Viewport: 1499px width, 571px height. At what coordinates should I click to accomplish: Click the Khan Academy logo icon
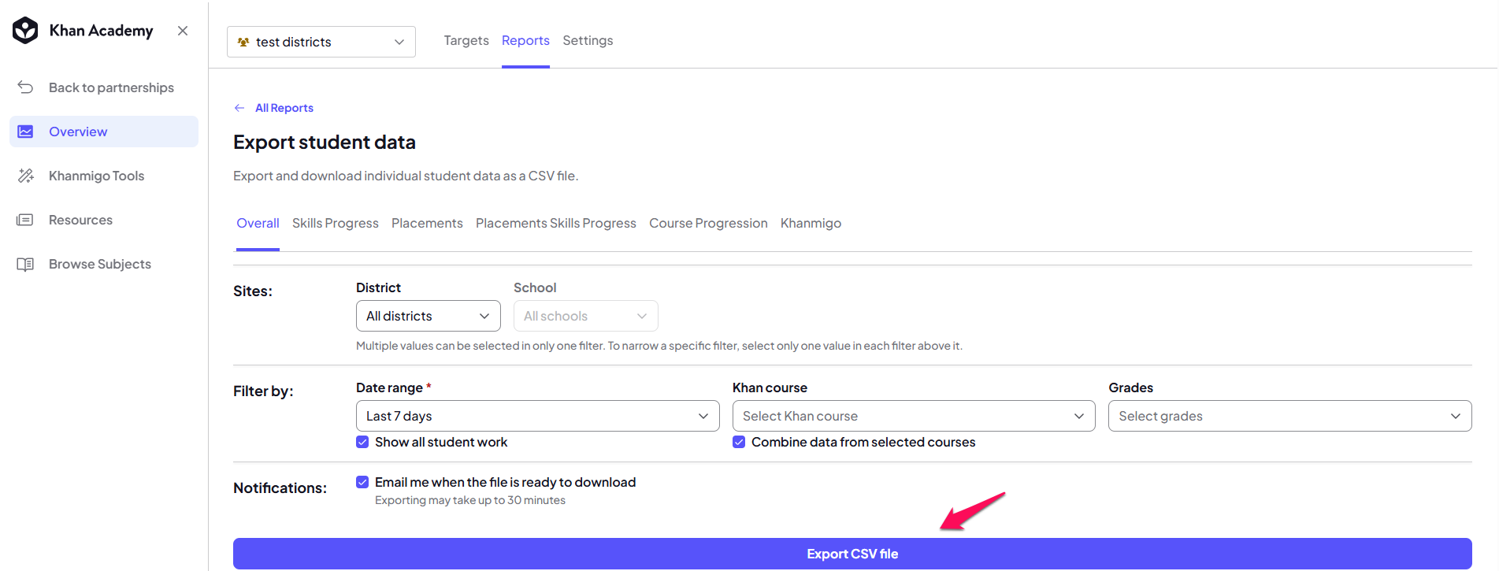25,31
